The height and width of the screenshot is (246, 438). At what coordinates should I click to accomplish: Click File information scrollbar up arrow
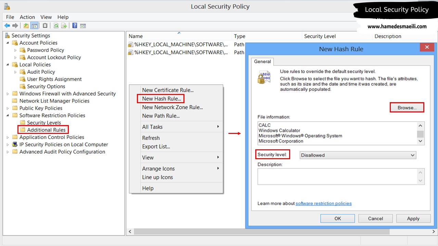tap(421, 125)
